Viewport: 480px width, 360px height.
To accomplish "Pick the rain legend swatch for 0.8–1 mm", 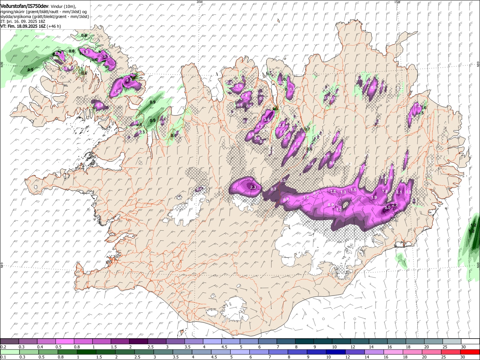I will (67, 352).
